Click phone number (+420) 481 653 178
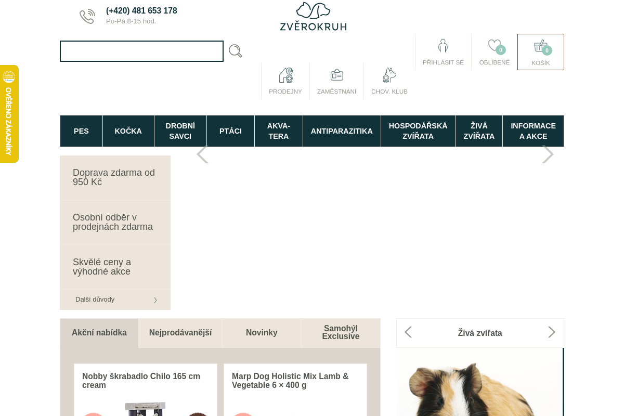The image size is (624, 416). pyautogui.click(x=141, y=11)
